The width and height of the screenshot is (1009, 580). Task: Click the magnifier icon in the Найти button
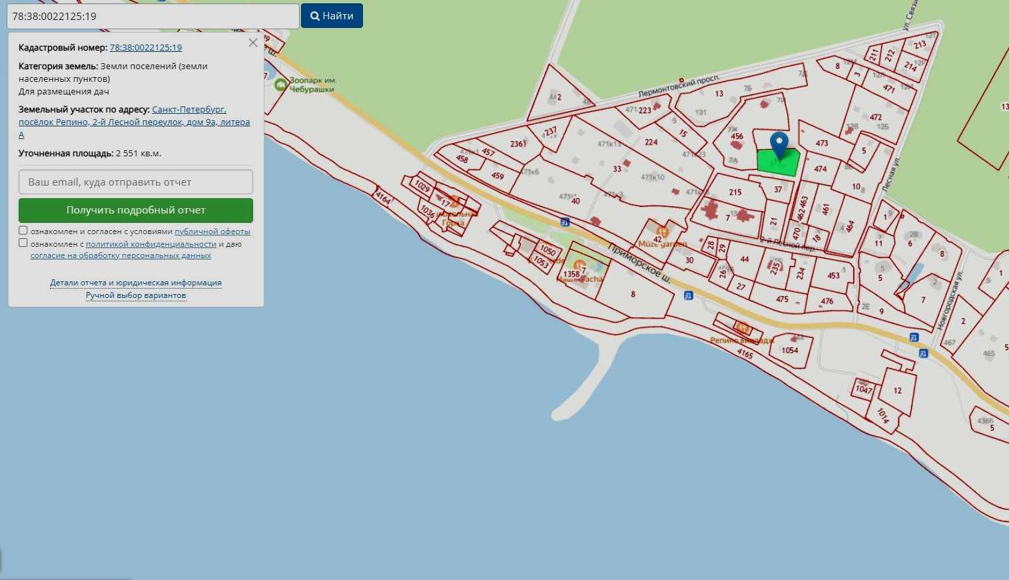tap(315, 16)
